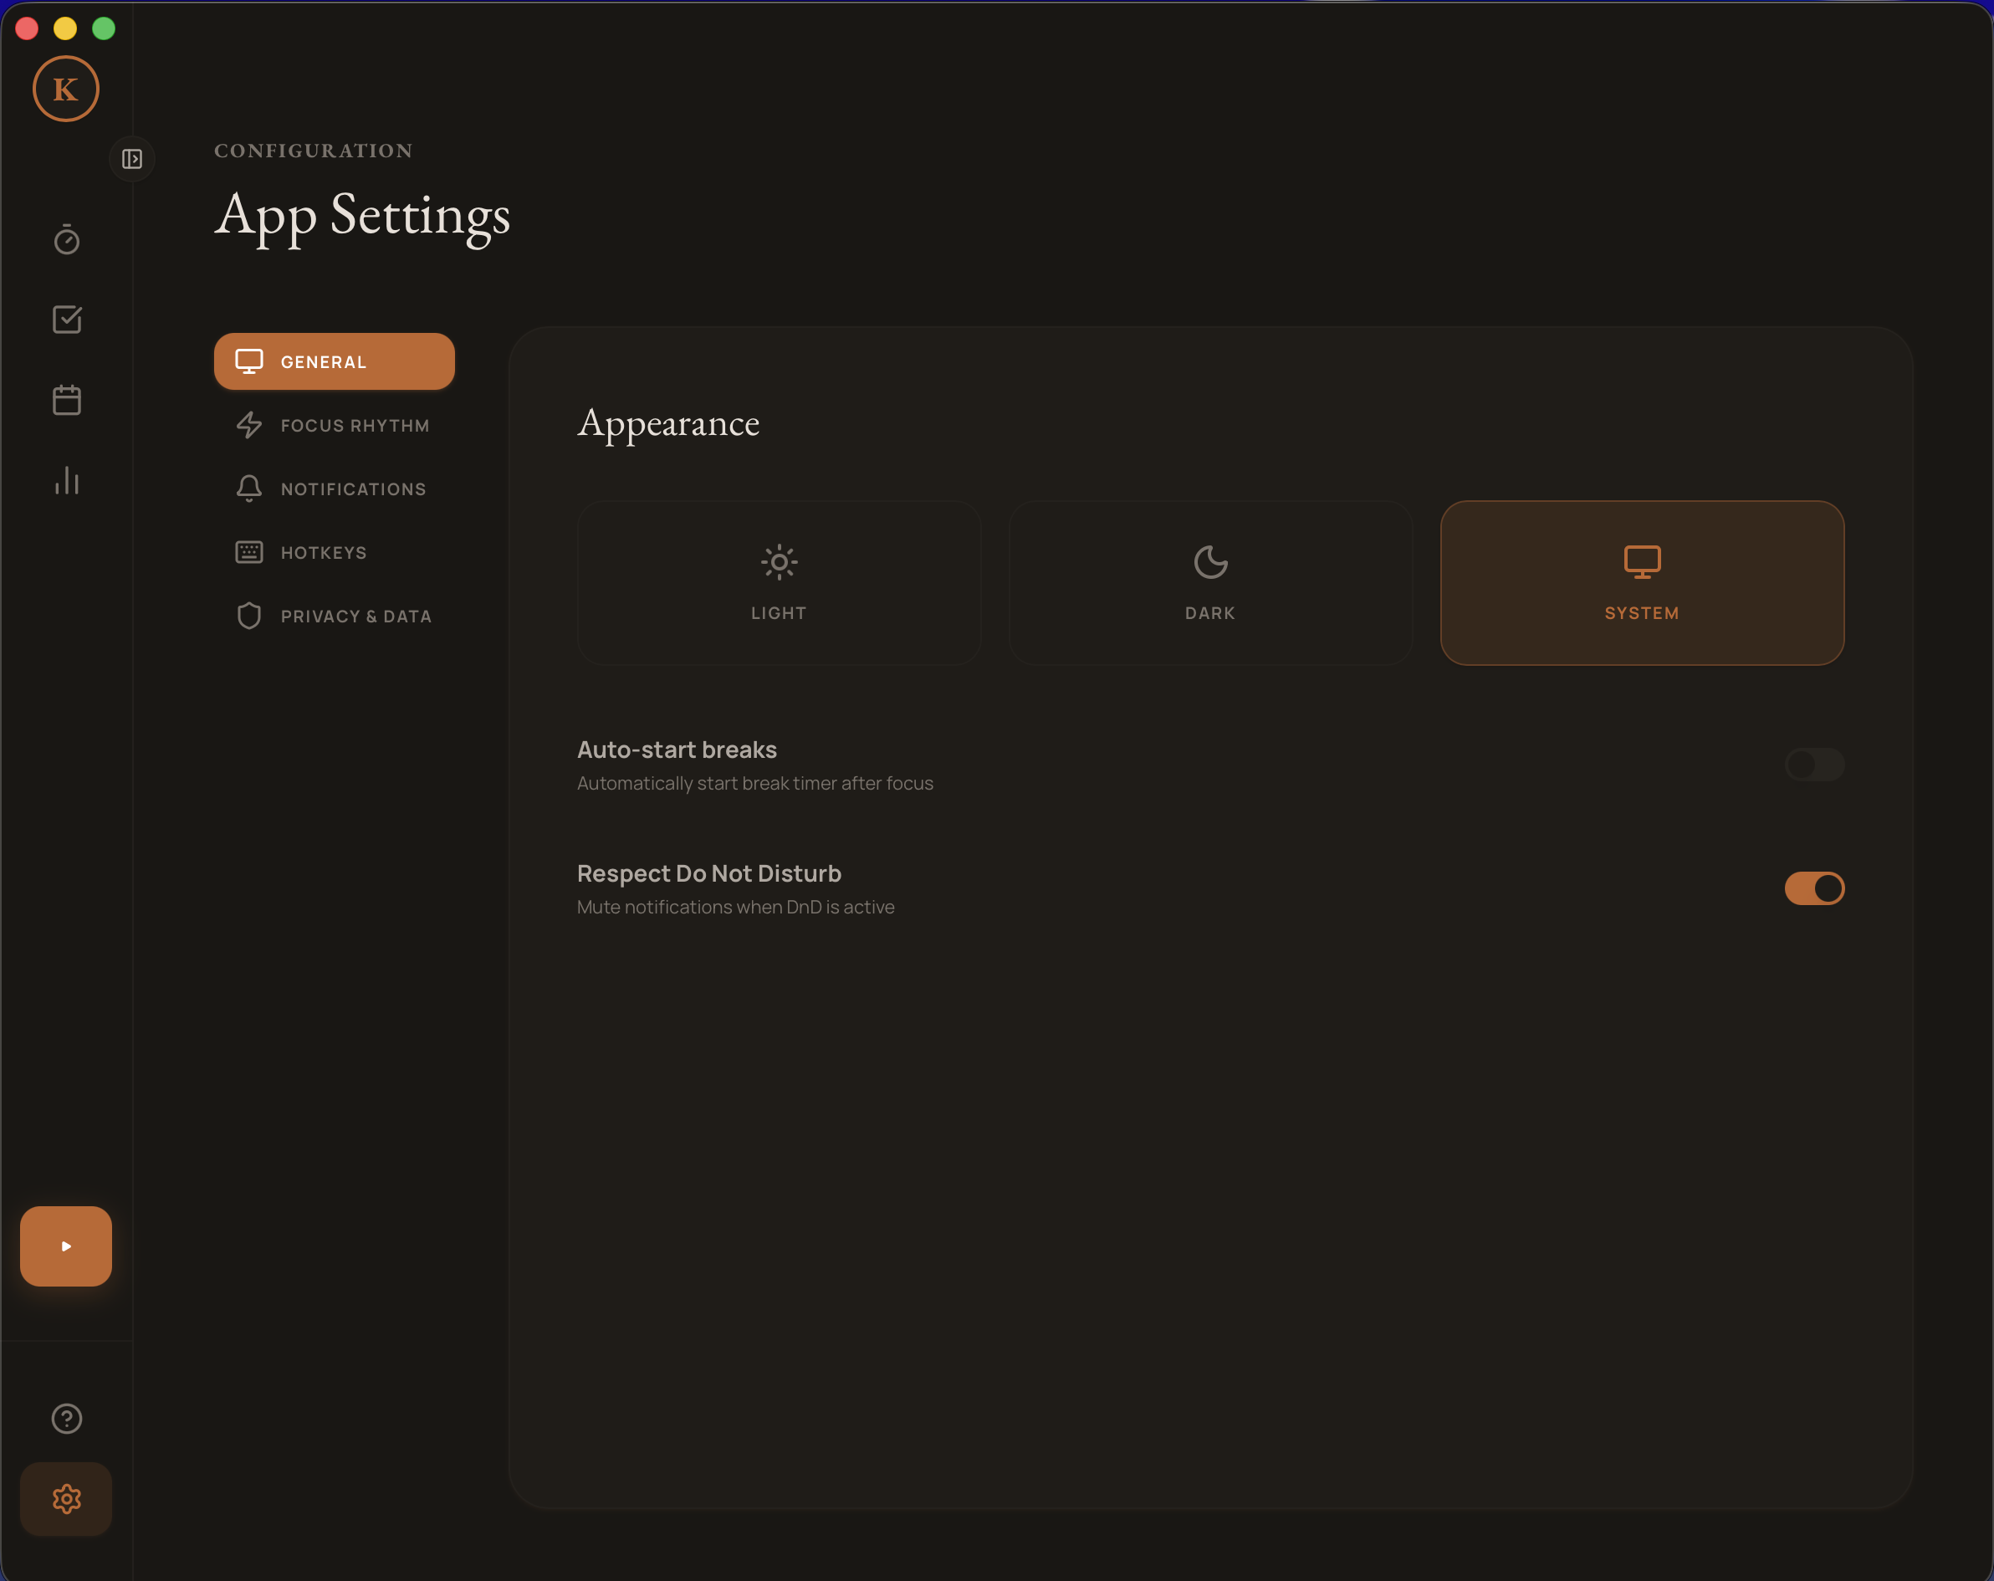
Task: Click the App Settings page title
Action: [x=361, y=217]
